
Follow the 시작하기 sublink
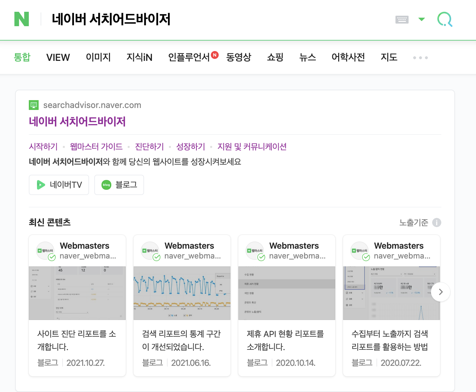point(43,147)
